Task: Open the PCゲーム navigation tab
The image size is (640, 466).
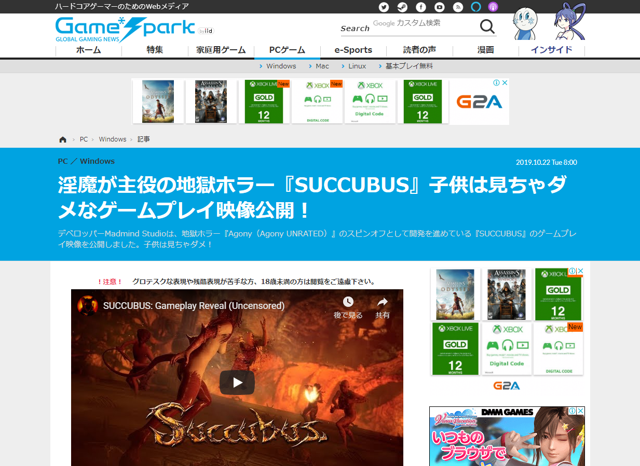Action: coord(287,50)
